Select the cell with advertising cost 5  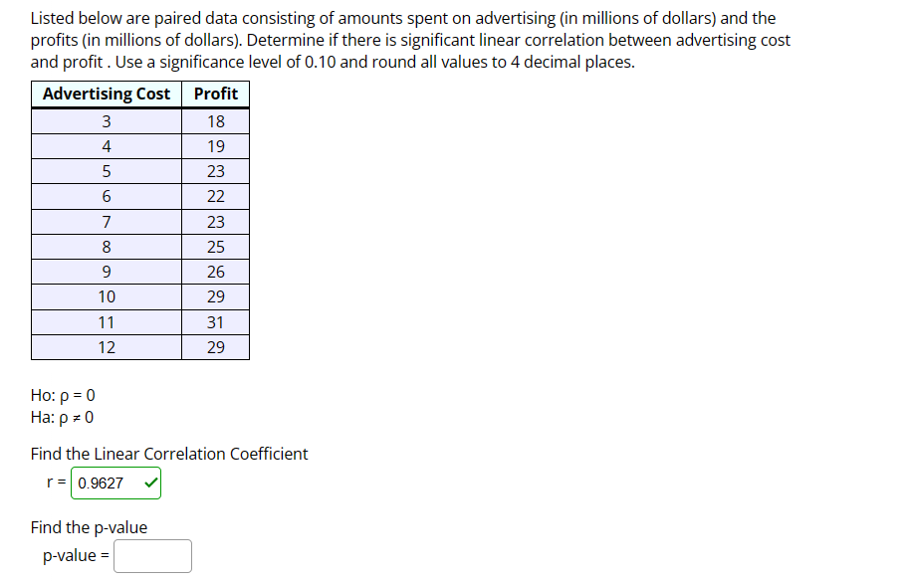coord(106,170)
